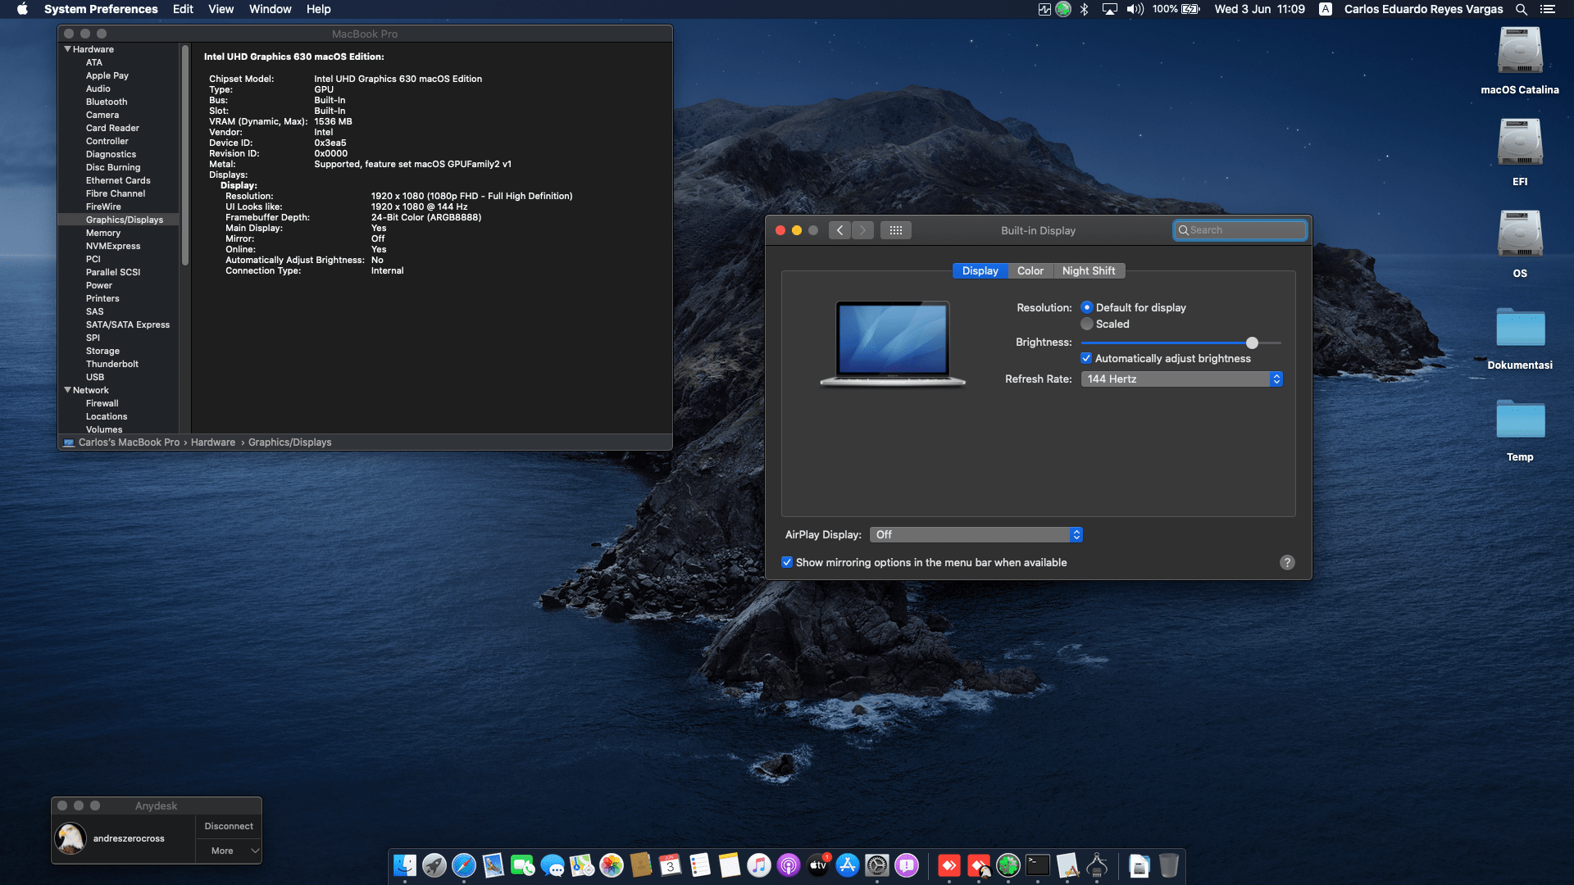Uncheck Show mirroring options in the menu bar
This screenshot has height=885, width=1574.
tap(787, 562)
